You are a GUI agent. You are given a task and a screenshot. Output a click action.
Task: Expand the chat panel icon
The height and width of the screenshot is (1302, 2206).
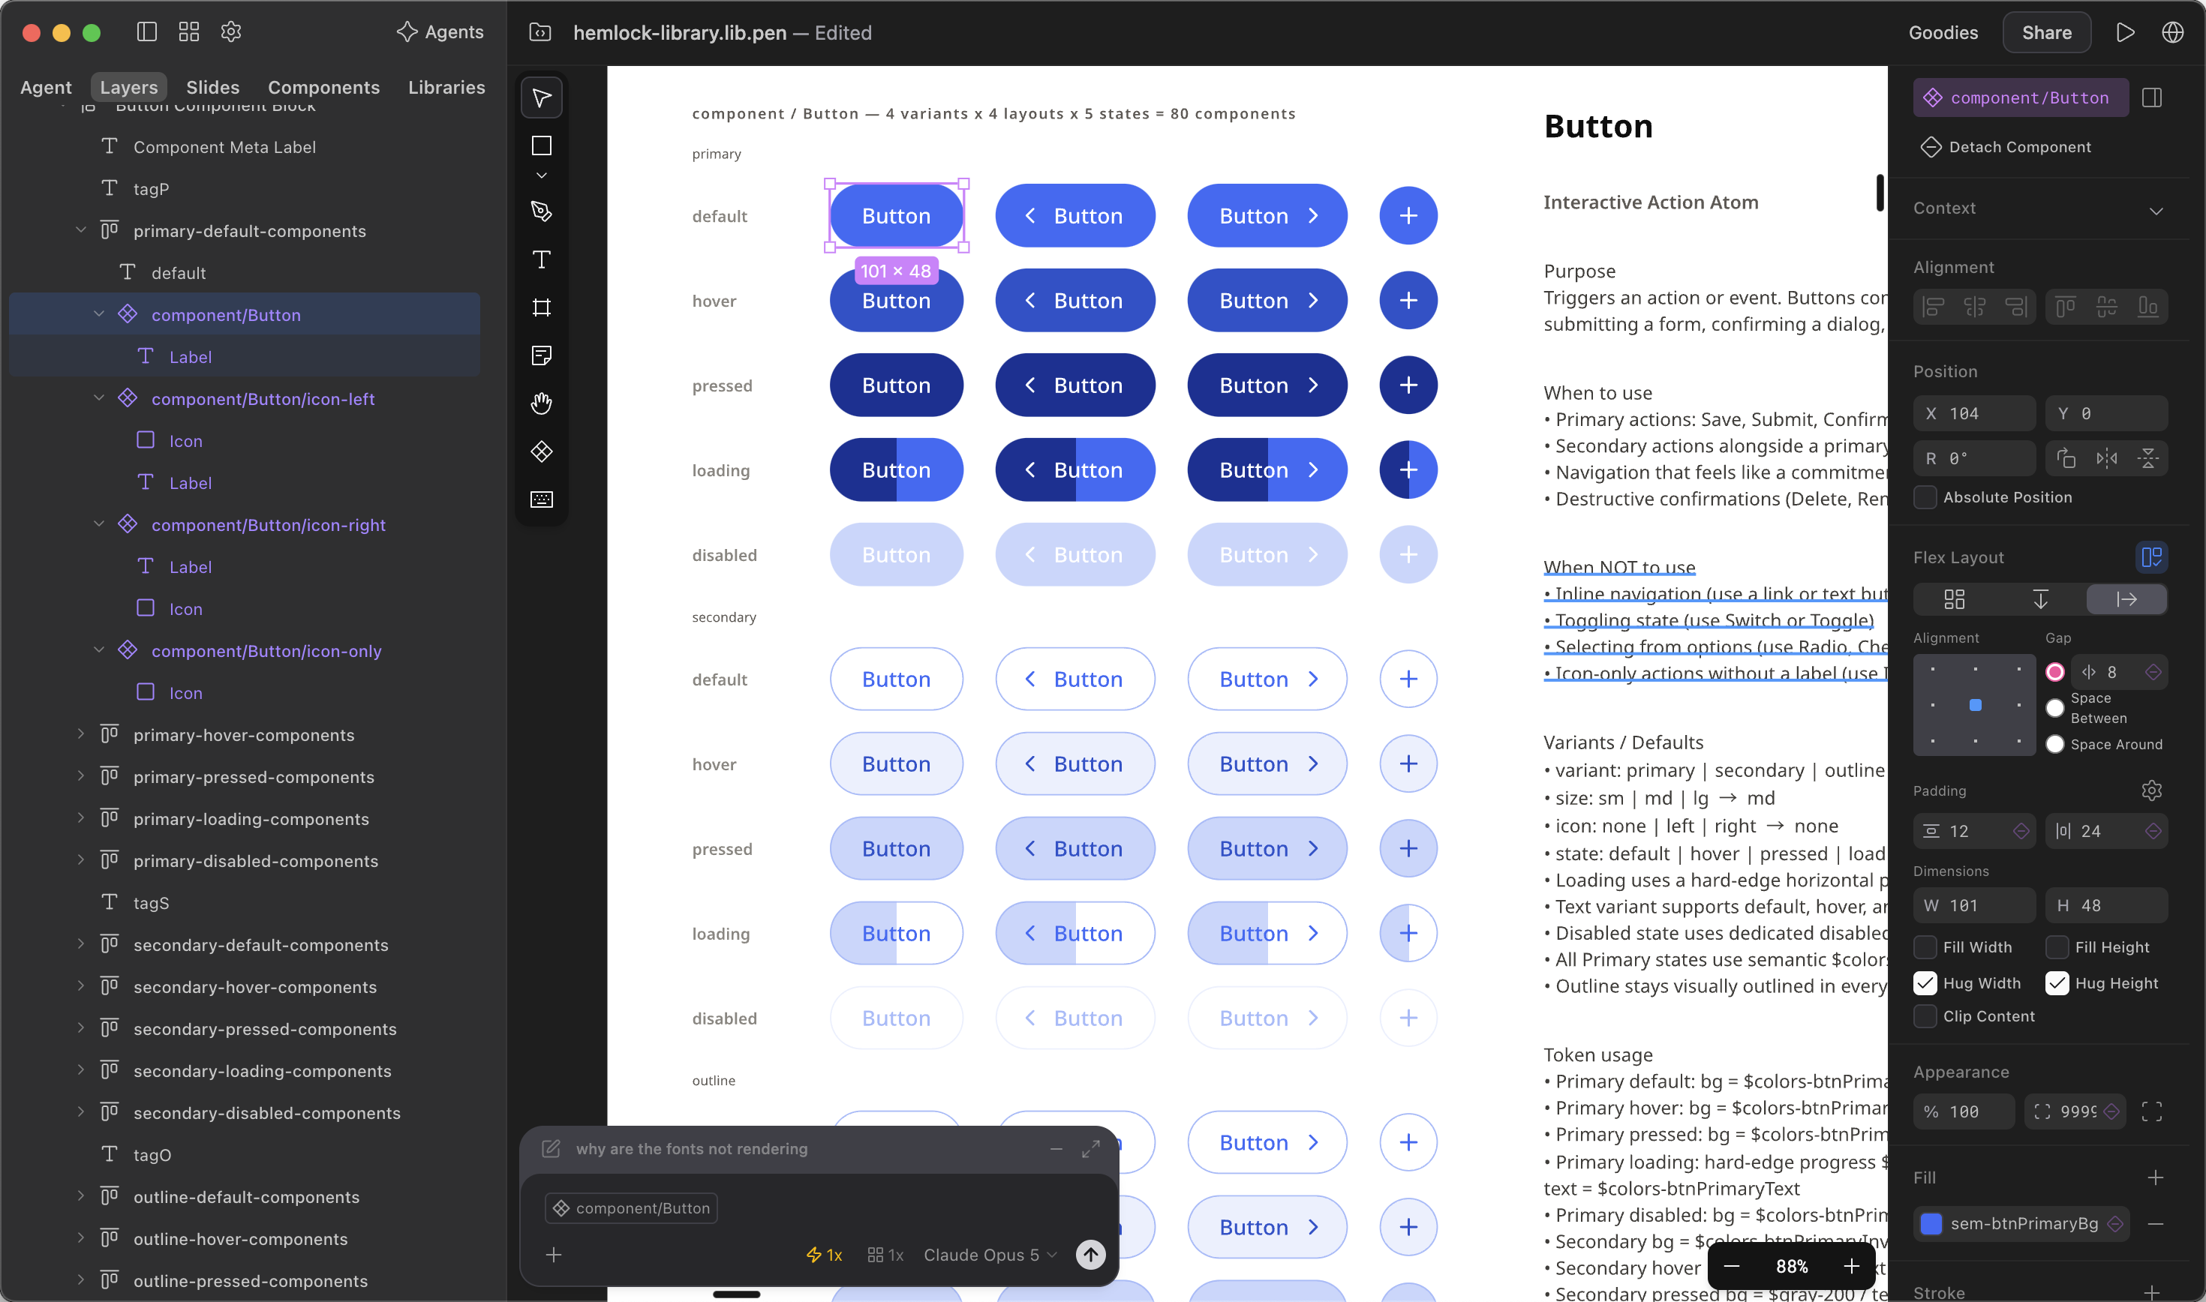click(x=1091, y=1148)
